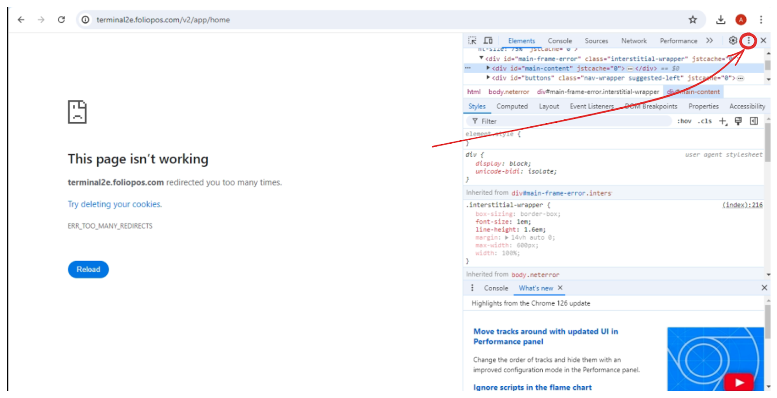Open the Sources tab
The height and width of the screenshot is (398, 777).
coord(596,41)
